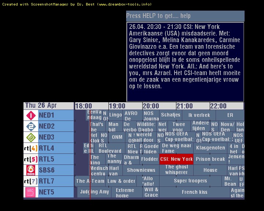
Task: Select Wildlife on NED2
Action: pyautogui.click(x=146, y=126)
